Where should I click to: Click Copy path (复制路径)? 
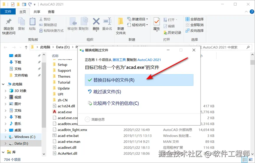coord(48,25)
